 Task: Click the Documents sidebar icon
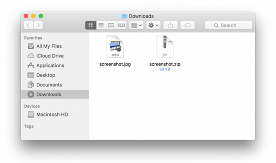[x=31, y=85]
